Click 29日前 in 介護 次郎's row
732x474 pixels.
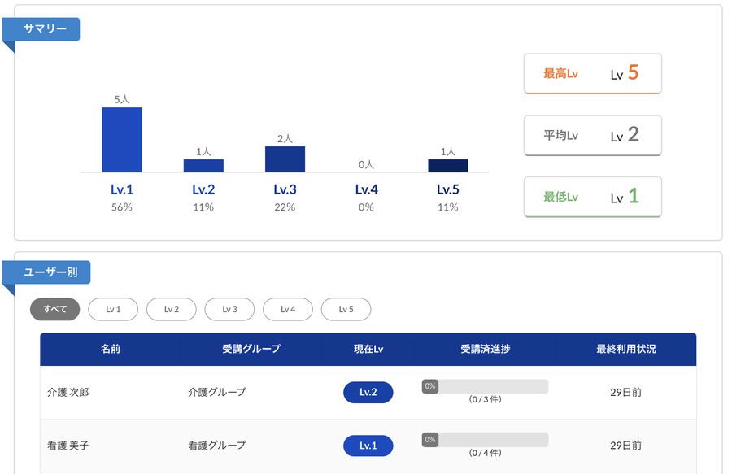tap(626, 393)
